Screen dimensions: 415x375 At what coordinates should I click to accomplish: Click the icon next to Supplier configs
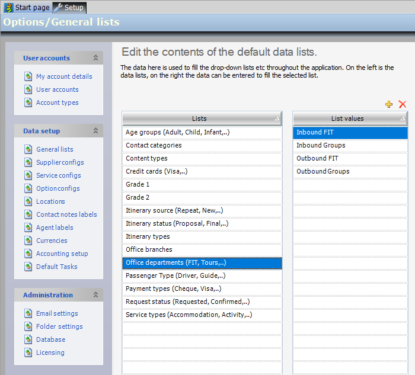point(28,162)
